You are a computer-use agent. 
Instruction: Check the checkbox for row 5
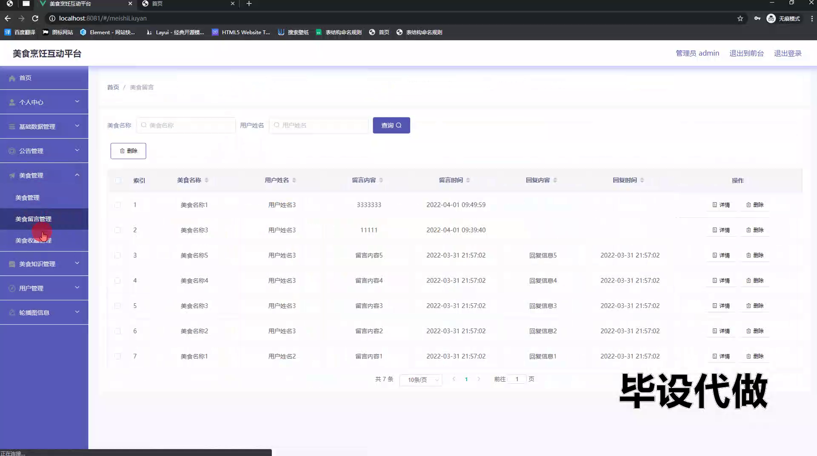(117, 305)
